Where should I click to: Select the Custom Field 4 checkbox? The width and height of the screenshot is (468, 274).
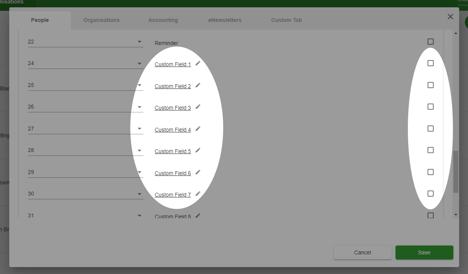click(431, 129)
